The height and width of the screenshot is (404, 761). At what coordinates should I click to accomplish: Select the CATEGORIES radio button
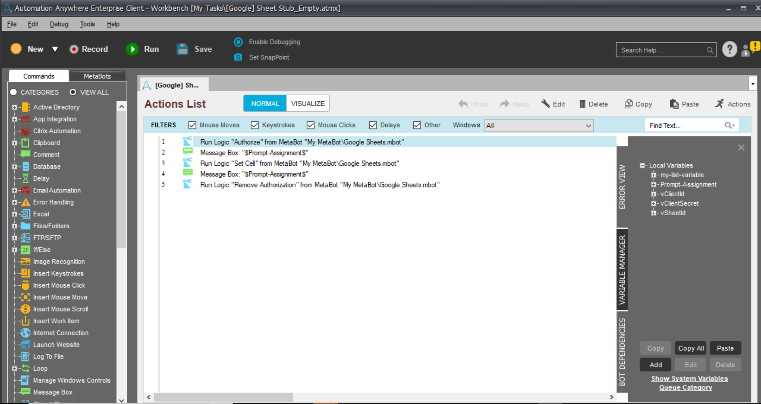pos(13,92)
